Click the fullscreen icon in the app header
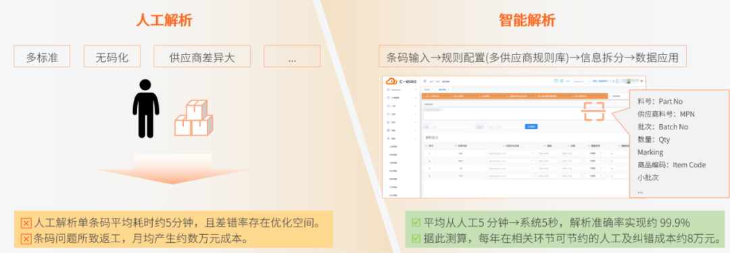 [x=610, y=82]
